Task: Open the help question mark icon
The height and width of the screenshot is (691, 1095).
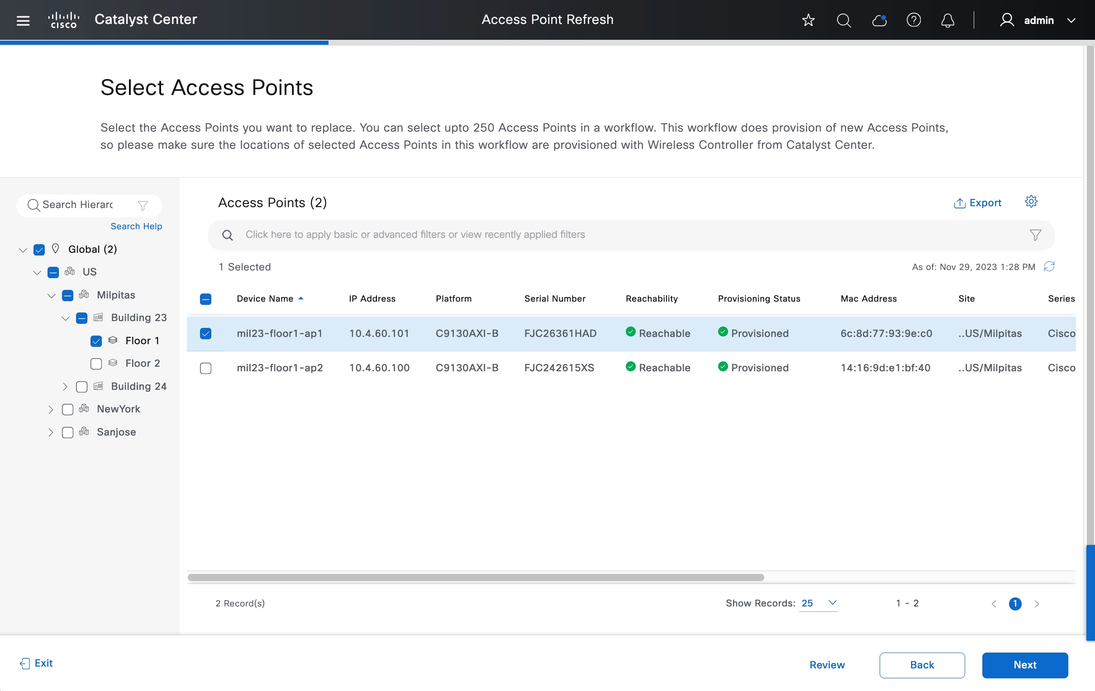Action: [x=914, y=20]
